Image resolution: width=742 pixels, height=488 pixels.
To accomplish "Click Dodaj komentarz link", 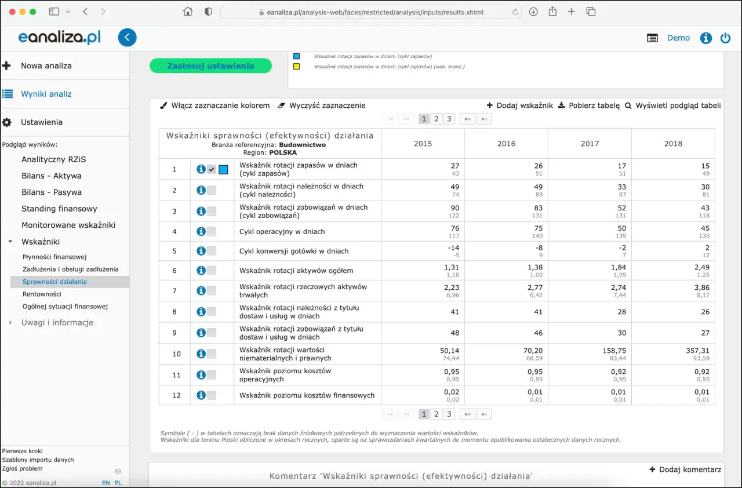I will pos(685,469).
